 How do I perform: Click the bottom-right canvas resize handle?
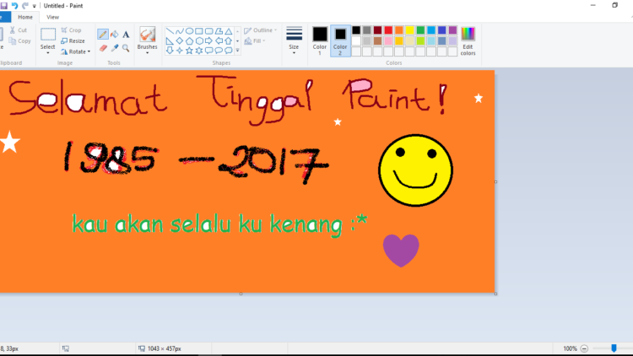tap(495, 294)
